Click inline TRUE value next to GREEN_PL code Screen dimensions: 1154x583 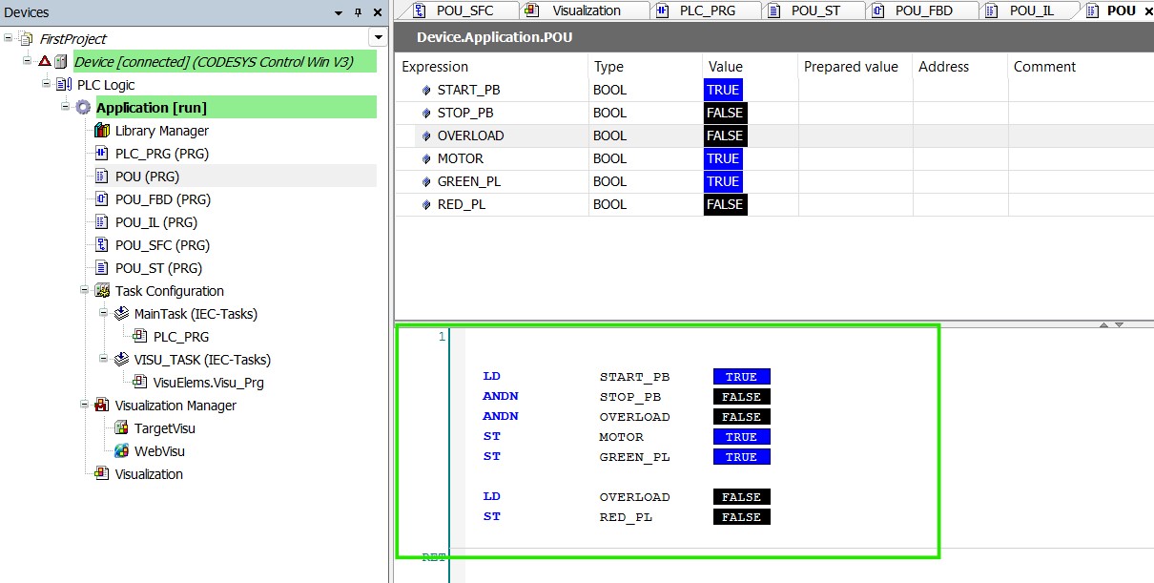(742, 457)
